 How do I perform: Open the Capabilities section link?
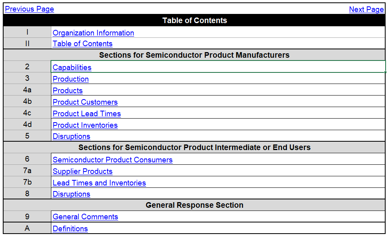pos(72,68)
